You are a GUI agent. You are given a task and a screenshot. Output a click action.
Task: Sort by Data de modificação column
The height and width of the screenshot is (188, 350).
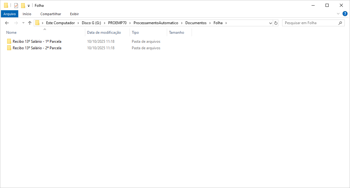point(104,33)
